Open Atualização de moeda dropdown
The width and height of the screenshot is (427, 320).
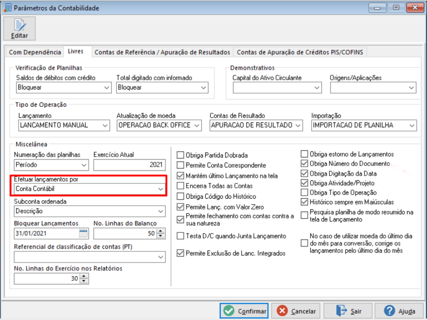tap(159, 125)
